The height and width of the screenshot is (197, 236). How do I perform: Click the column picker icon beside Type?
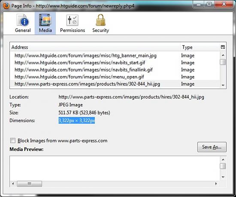click(223, 47)
